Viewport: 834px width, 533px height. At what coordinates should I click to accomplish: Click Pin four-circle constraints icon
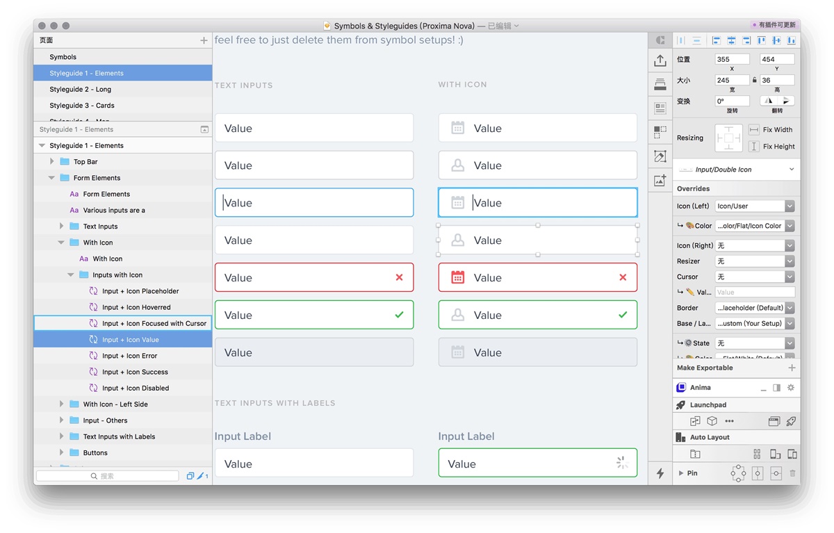point(738,473)
